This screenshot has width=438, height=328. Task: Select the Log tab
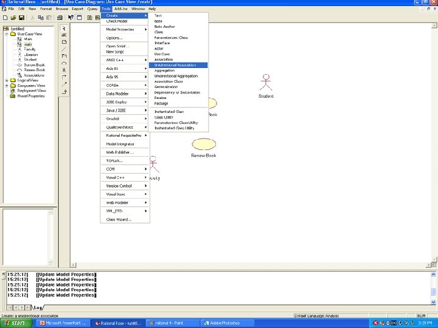tap(38, 307)
